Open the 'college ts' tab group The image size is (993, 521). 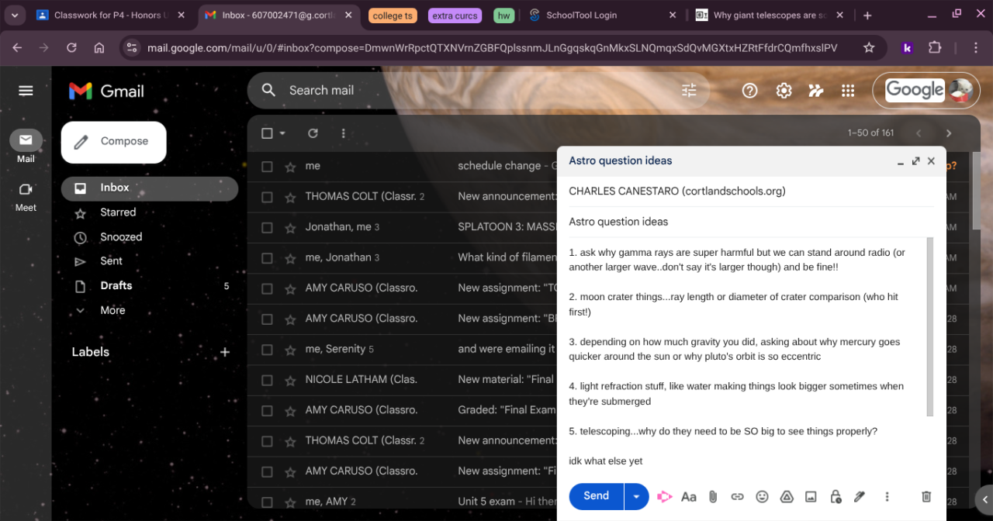[x=393, y=16]
